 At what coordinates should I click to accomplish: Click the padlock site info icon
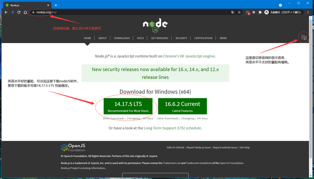pyautogui.click(x=33, y=12)
